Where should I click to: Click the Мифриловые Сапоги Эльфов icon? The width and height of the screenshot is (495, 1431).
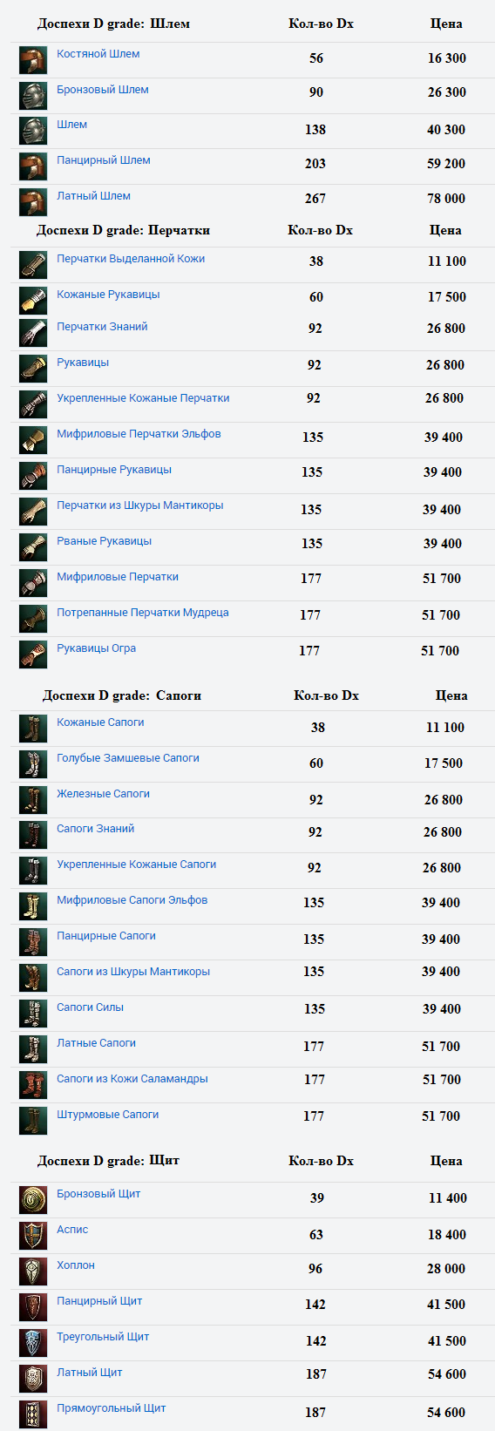tap(33, 906)
